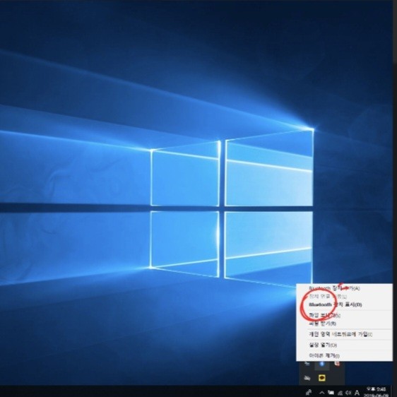Select '개인 영역 네트워크에 가입' entry
397x397 pixels.
(x=344, y=334)
